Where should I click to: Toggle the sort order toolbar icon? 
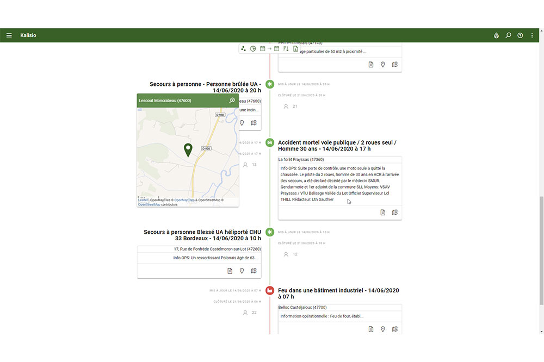point(286,49)
